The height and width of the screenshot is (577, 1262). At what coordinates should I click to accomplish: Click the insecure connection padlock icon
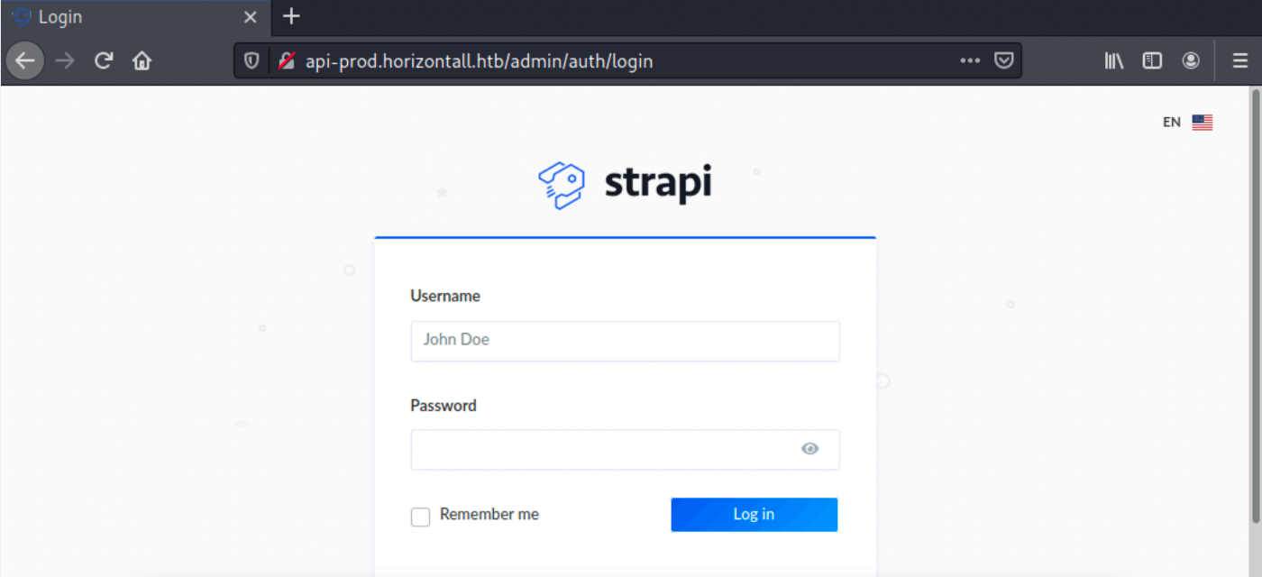(287, 61)
